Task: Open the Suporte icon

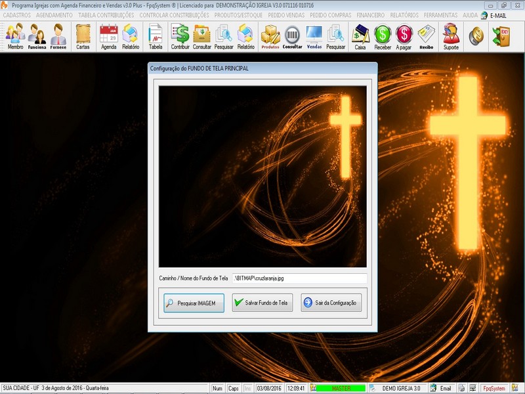Action: [451, 36]
